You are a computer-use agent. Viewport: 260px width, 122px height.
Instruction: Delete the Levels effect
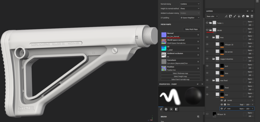point(253,100)
